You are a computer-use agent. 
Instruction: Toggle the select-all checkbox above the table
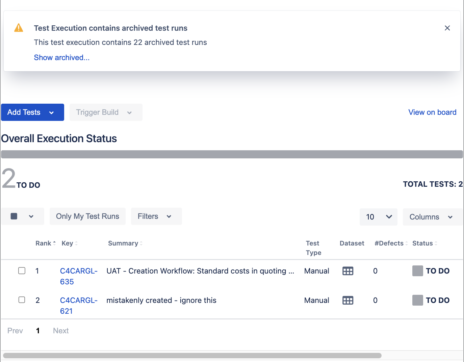(14, 216)
